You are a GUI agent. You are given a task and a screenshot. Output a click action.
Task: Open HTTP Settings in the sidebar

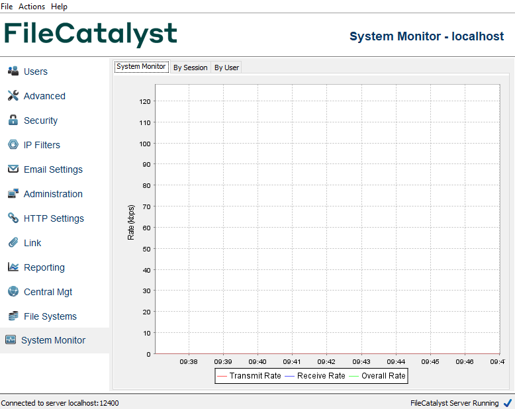click(x=54, y=218)
